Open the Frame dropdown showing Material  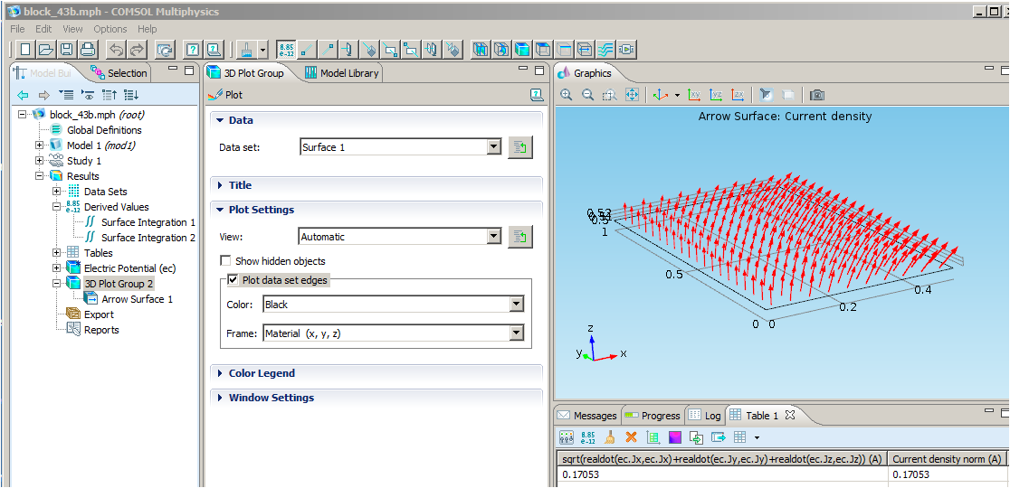(516, 333)
